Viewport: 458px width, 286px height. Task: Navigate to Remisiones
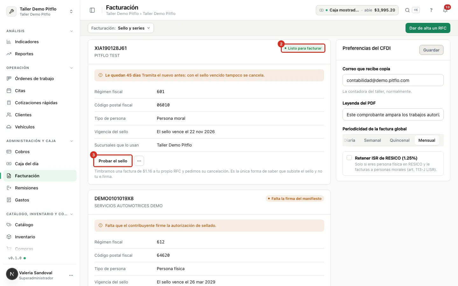40,188
